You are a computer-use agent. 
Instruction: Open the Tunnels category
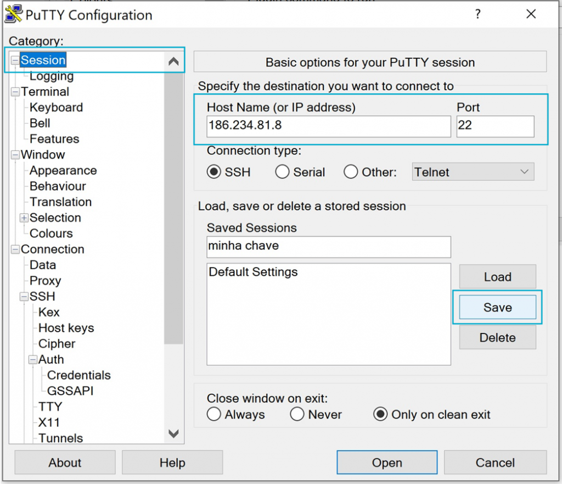60,438
